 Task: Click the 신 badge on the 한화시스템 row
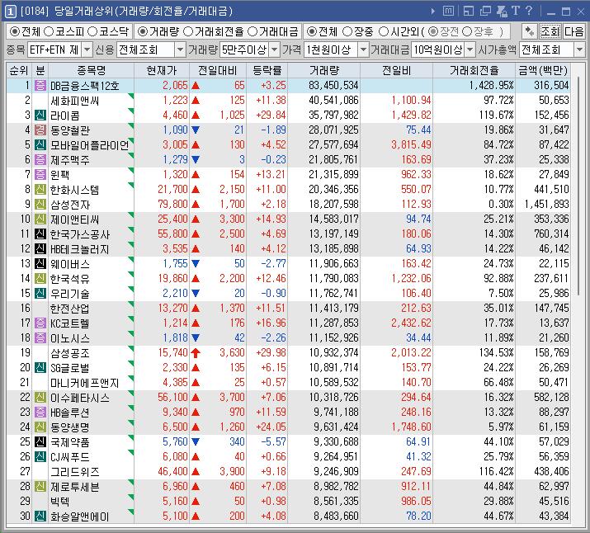click(40, 189)
